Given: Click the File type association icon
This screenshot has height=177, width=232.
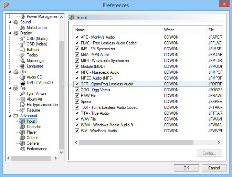Looking at the screenshot, I should pyautogui.click(x=22, y=105).
